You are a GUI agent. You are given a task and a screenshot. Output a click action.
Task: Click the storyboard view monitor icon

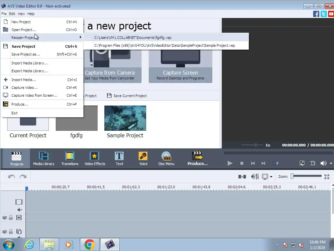265,176
